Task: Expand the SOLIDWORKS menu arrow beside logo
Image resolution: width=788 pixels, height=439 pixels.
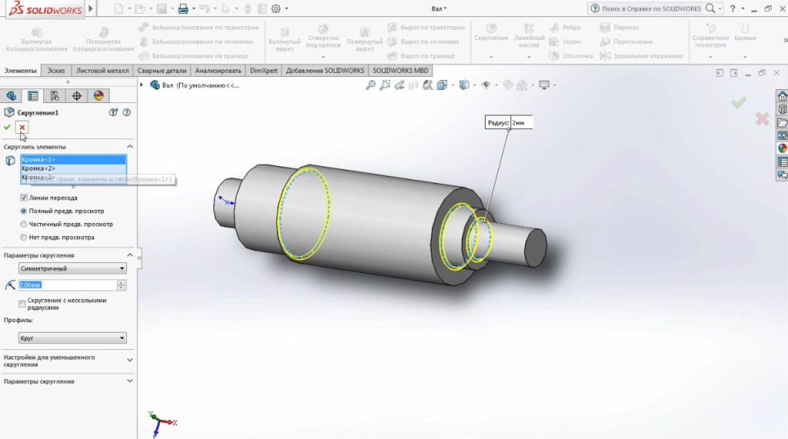Action: 91,8
